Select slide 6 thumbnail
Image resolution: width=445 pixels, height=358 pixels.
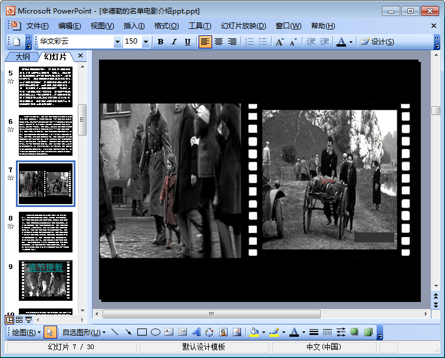pos(45,135)
